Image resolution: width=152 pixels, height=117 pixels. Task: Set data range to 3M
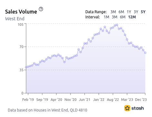tap(113, 12)
